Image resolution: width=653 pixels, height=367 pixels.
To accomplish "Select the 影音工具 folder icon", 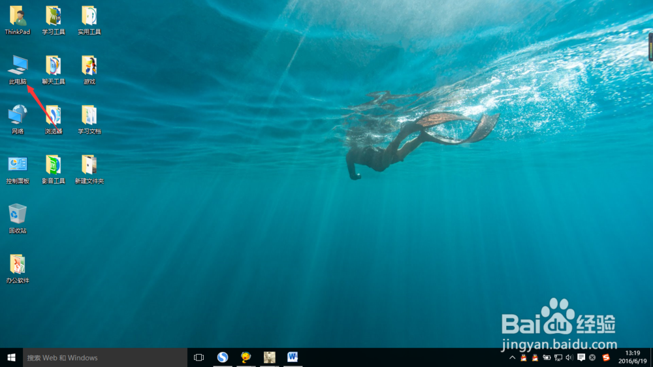I will click(x=54, y=169).
